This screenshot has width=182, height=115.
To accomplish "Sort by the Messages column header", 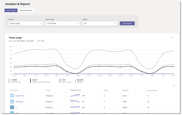I will [126, 90].
